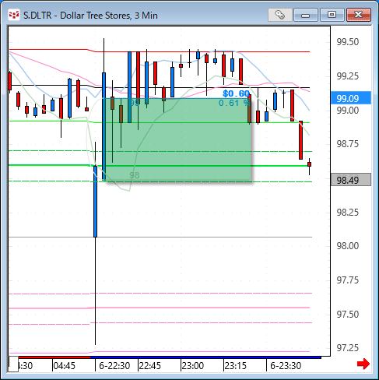Click the red arrow at bottom right
379x380 pixels.
(x=363, y=364)
